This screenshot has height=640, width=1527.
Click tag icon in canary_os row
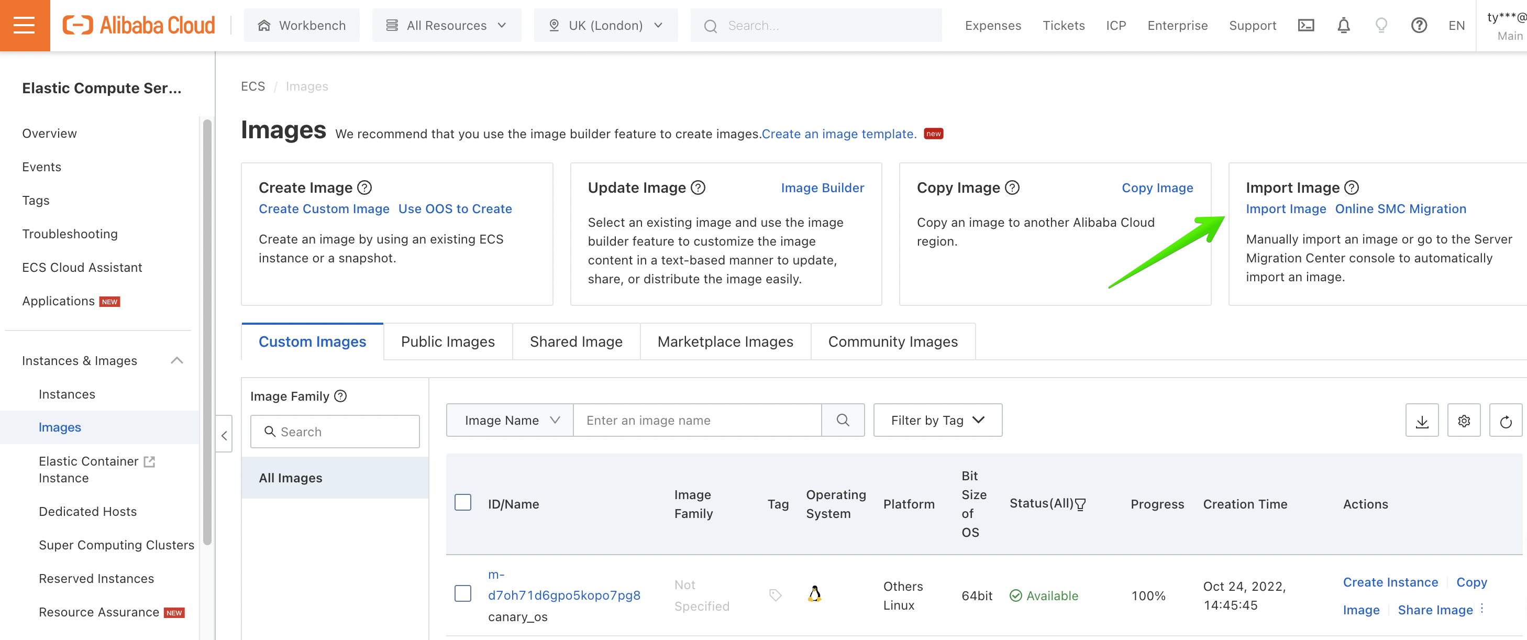[775, 595]
